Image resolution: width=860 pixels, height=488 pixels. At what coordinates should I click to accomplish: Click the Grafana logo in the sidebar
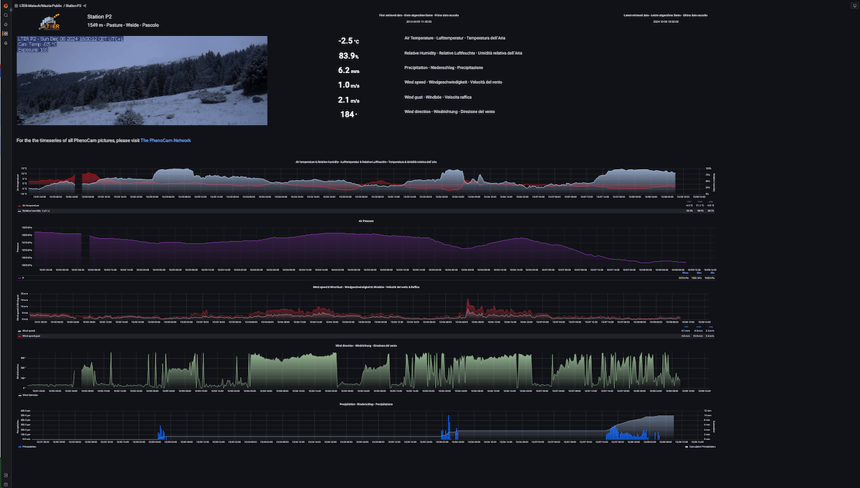(x=5, y=4)
